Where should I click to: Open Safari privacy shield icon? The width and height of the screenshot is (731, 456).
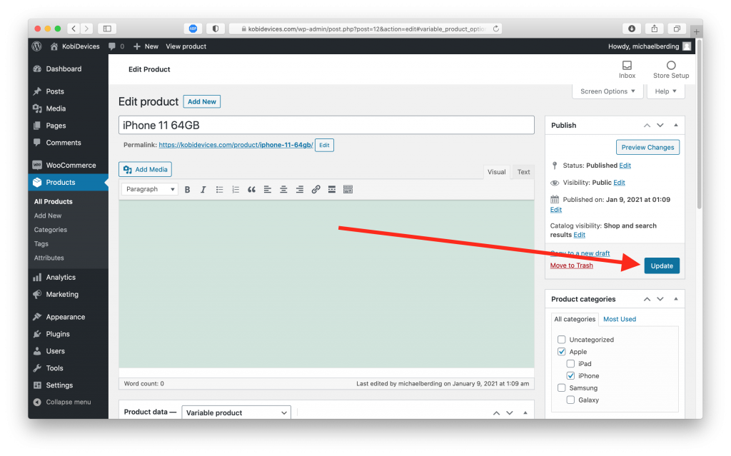pos(216,29)
